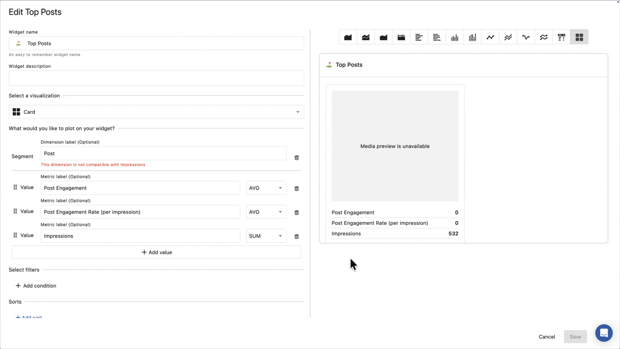Click the Add value button
620x349 pixels.
(156, 252)
